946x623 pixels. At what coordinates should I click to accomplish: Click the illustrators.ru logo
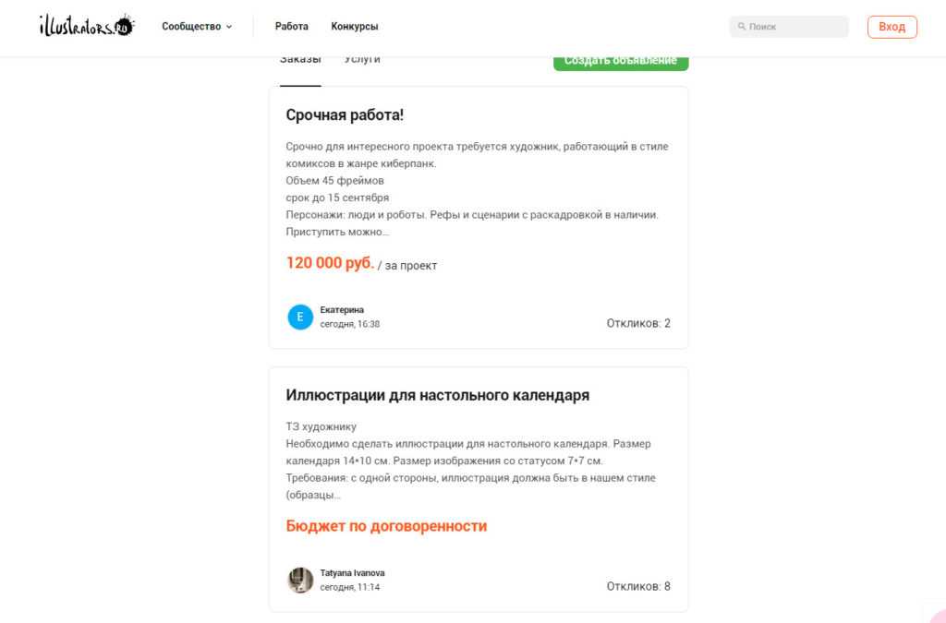coord(86,26)
